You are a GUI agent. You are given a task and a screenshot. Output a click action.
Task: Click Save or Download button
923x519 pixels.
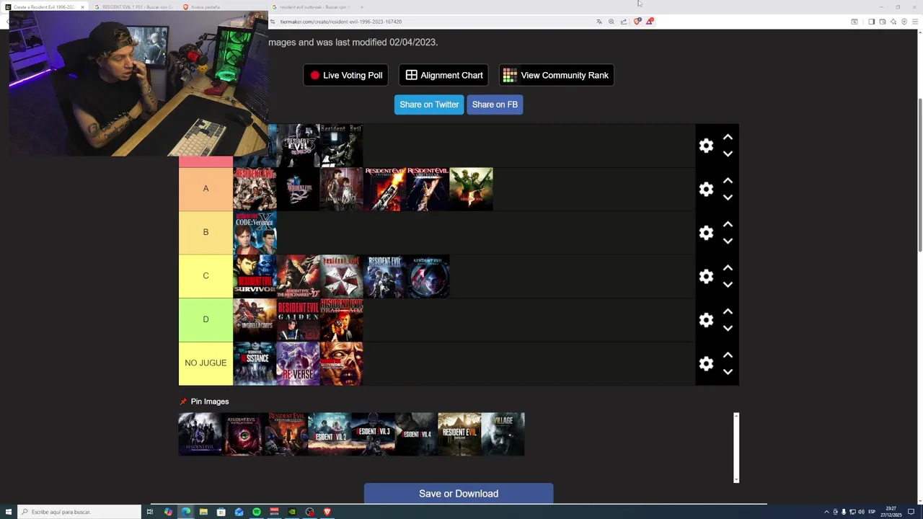pyautogui.click(x=459, y=494)
